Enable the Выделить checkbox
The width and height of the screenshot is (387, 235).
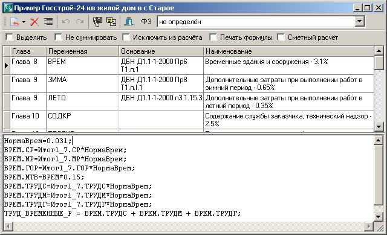coord(9,37)
